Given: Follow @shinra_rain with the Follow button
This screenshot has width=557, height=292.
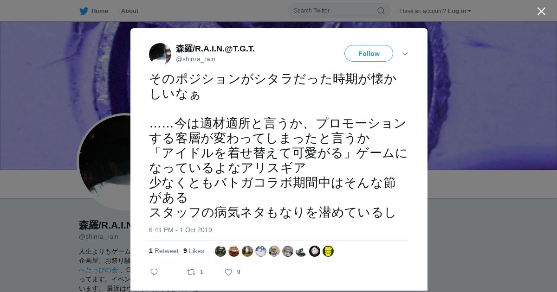Looking at the screenshot, I should click(369, 54).
